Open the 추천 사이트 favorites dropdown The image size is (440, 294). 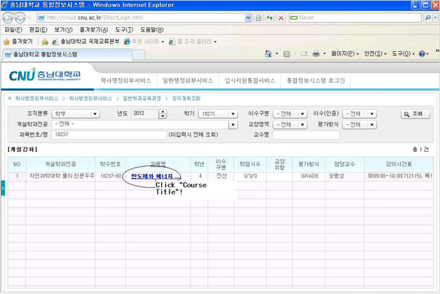(144, 41)
